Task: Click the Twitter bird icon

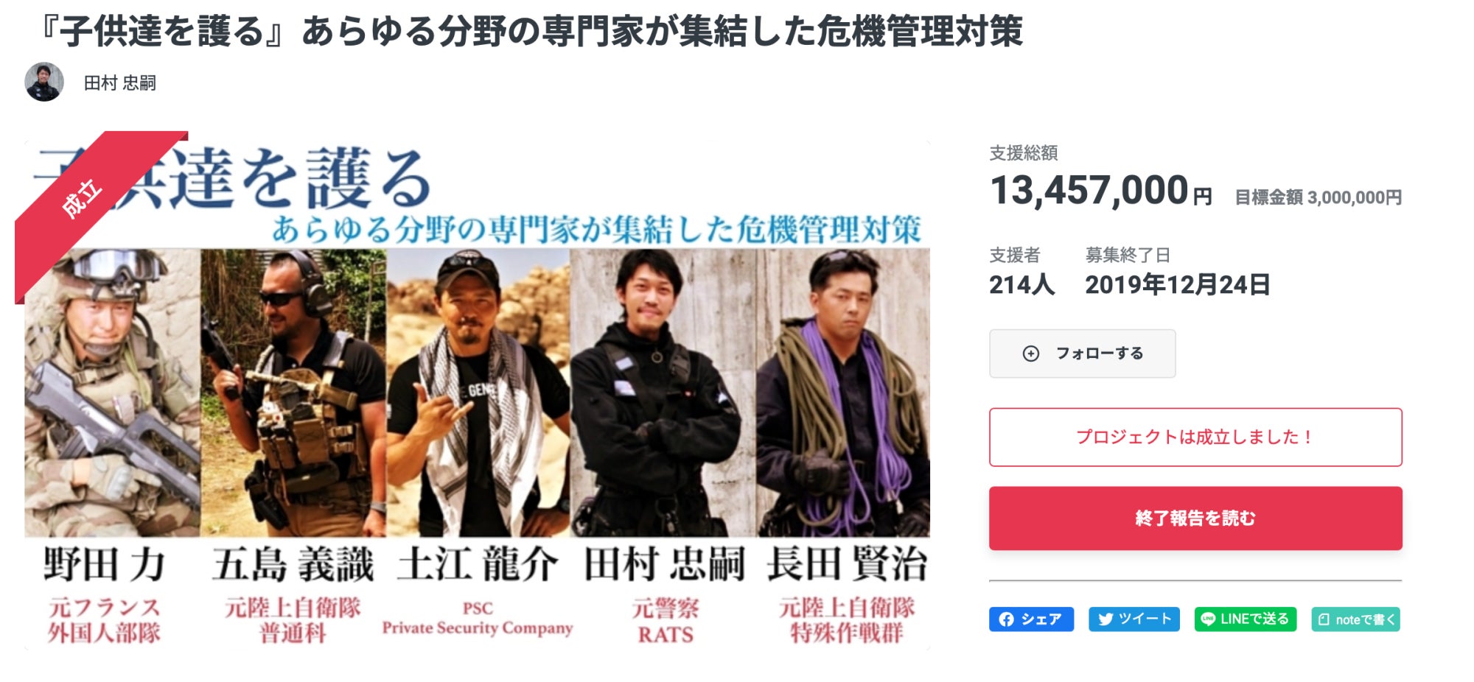Action: [x=1105, y=619]
